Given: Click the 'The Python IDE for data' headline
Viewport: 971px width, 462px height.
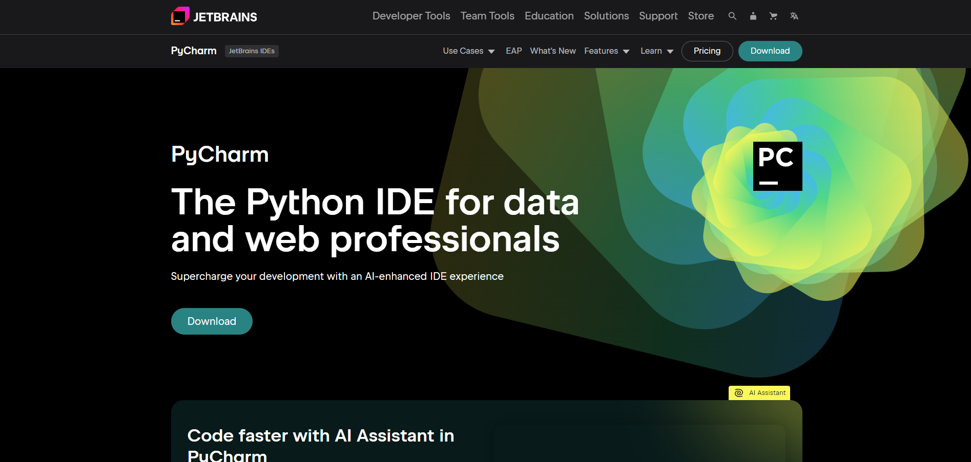Looking at the screenshot, I should [375, 221].
